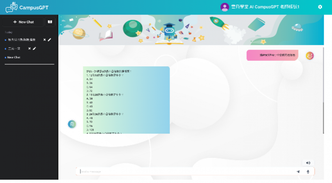This screenshot has width=332, height=183.
Task: Click the account name text in header
Action: (265, 7)
